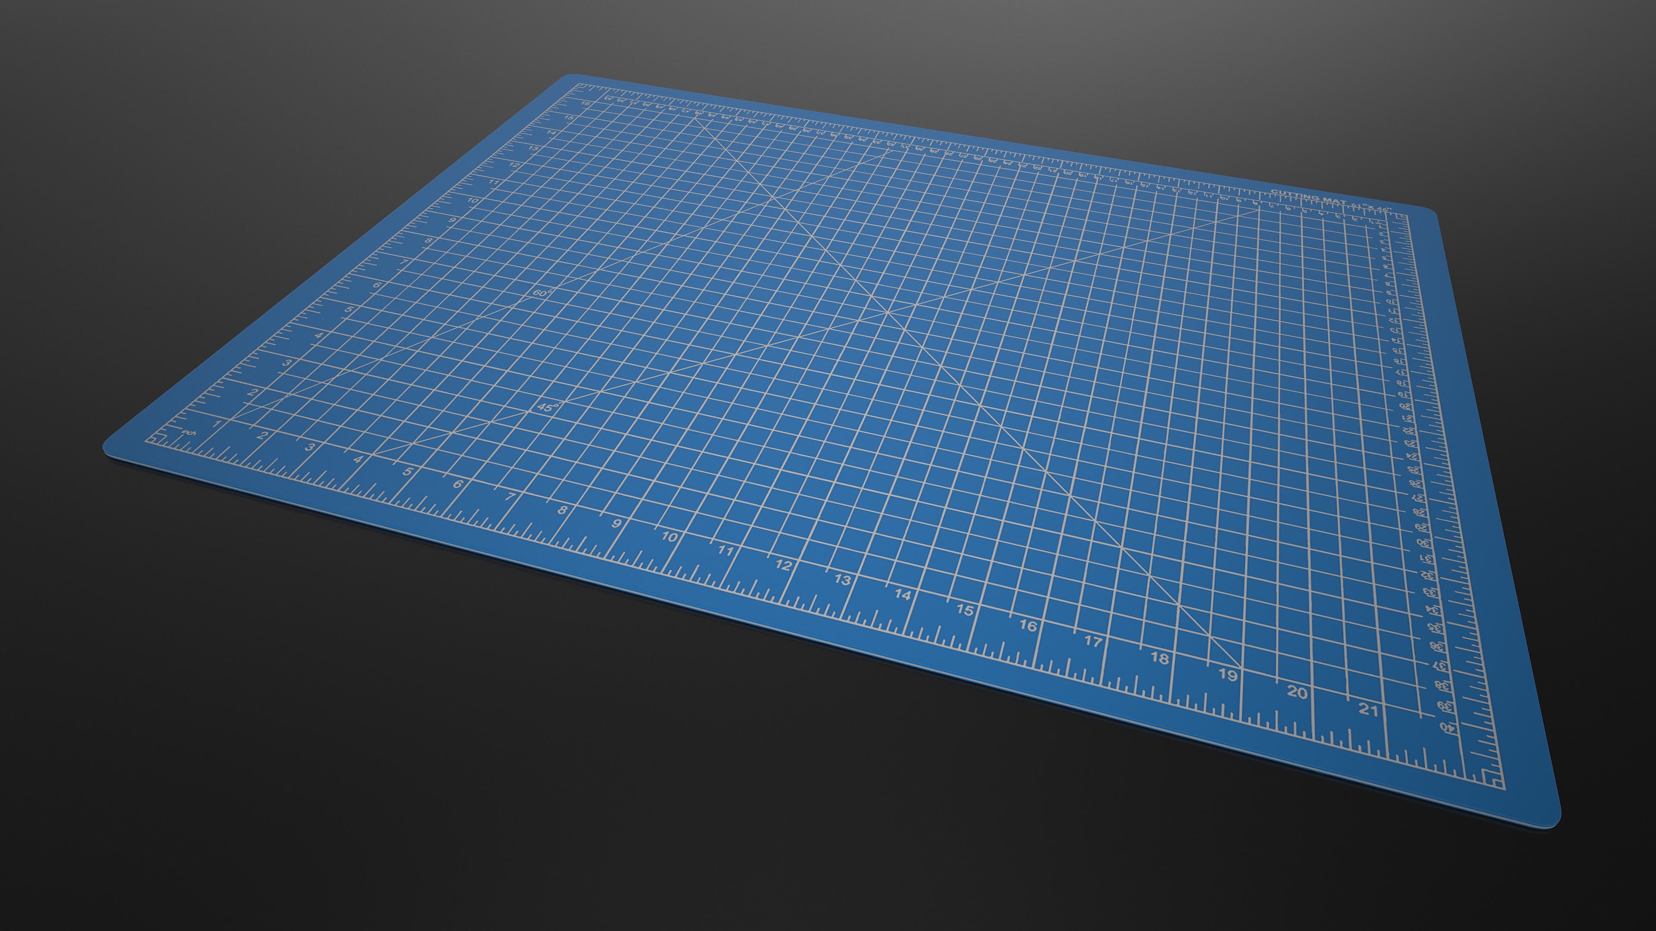The width and height of the screenshot is (1656, 931).
Task: Click the small 'inch' unit label
Action: [188, 432]
